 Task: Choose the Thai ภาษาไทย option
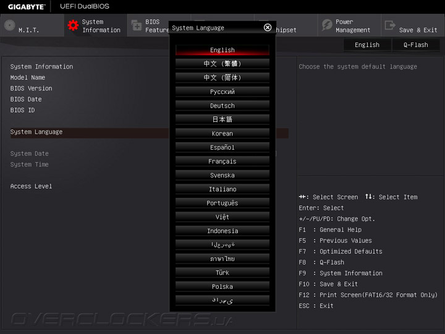(x=222, y=259)
